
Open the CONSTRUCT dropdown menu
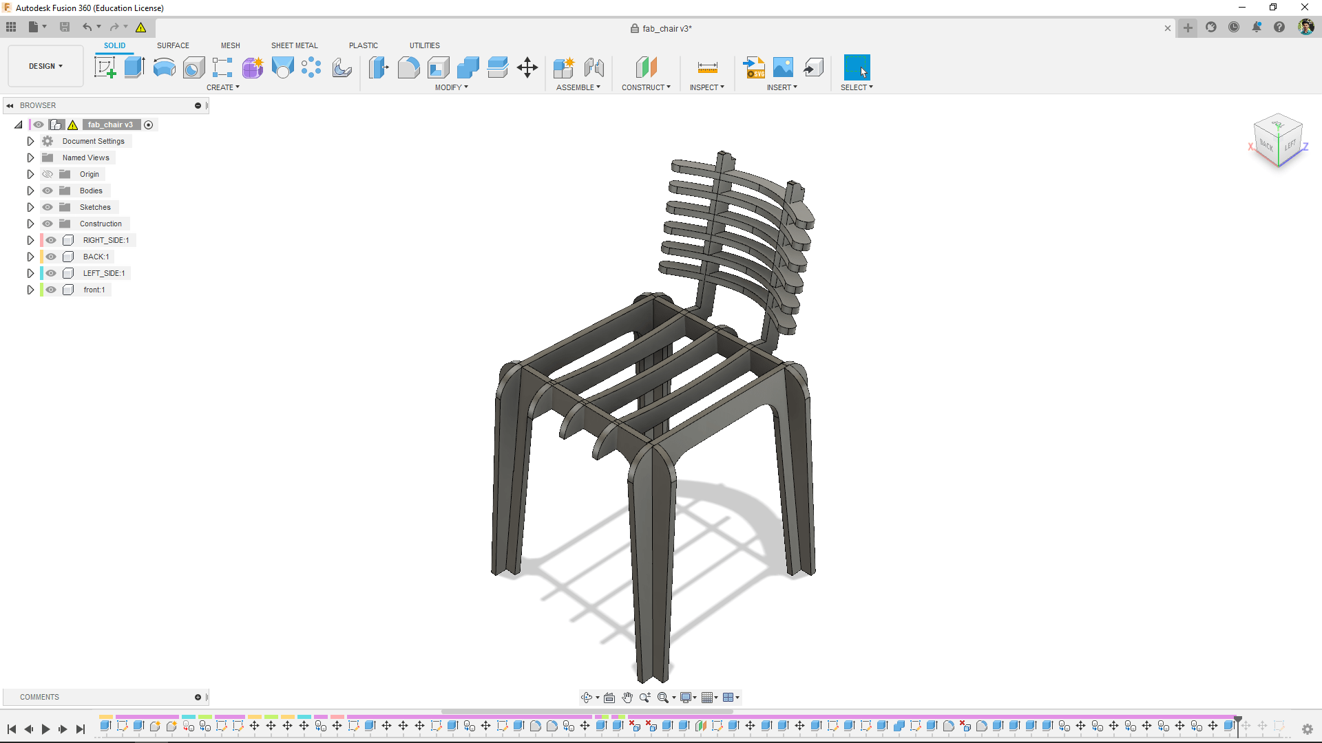pos(646,87)
